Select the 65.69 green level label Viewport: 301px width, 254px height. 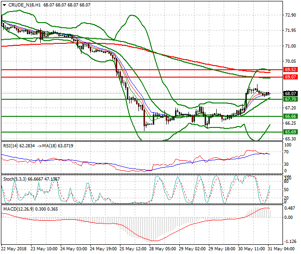point(290,132)
